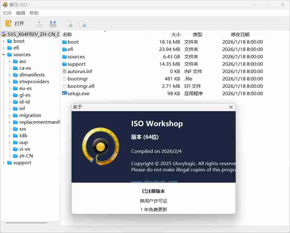Viewport: 290px width, 233px height.
Task: Click the file properties icon with blue badge
Action: (x=82, y=24)
